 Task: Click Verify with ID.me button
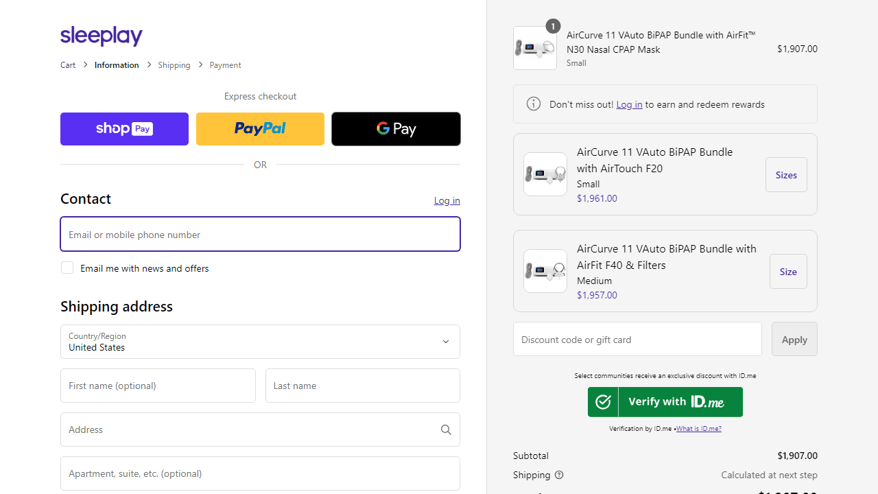[x=665, y=402]
